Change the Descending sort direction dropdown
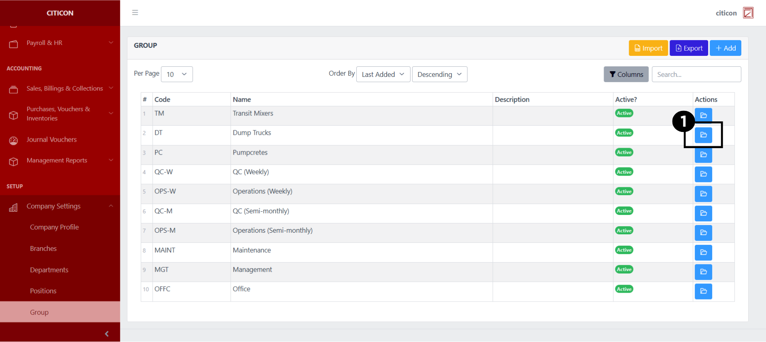Image resolution: width=766 pixels, height=342 pixels. [x=439, y=74]
